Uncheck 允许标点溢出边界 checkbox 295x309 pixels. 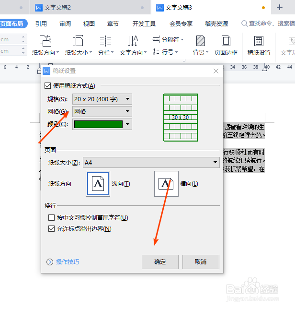tap(51, 229)
